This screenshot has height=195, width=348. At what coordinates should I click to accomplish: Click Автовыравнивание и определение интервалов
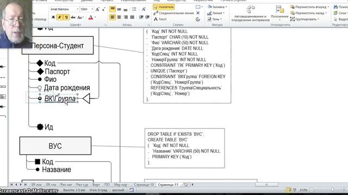tap(250, 13)
